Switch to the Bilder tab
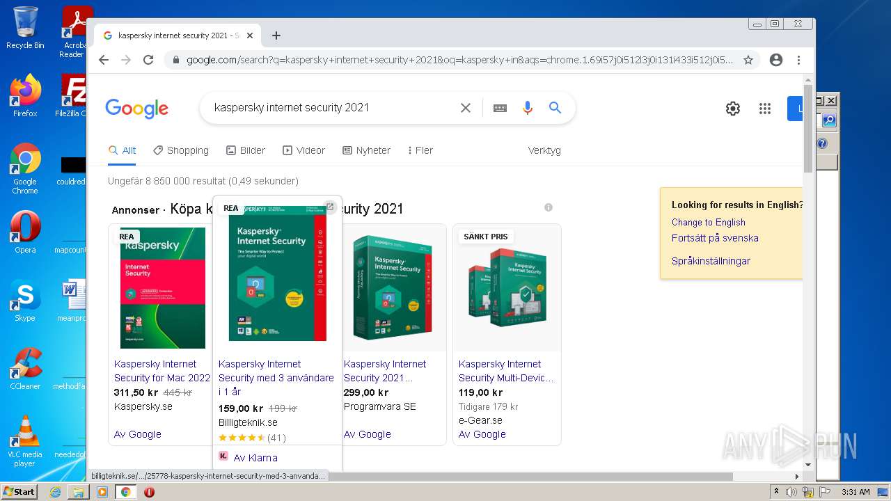Image resolution: width=891 pixels, height=501 pixels. 246,150
